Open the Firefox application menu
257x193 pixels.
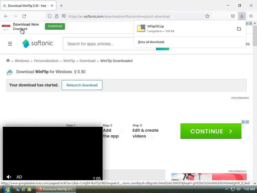coord(251,16)
